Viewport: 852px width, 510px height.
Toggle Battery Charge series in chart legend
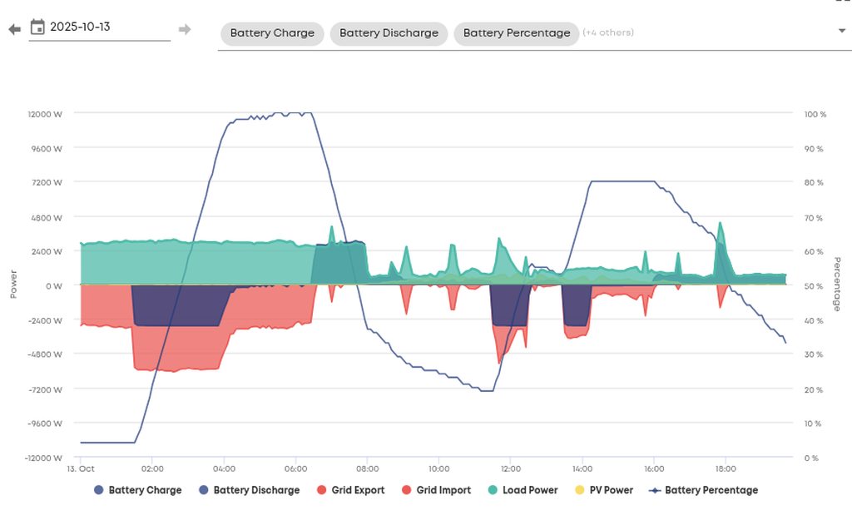tap(144, 490)
